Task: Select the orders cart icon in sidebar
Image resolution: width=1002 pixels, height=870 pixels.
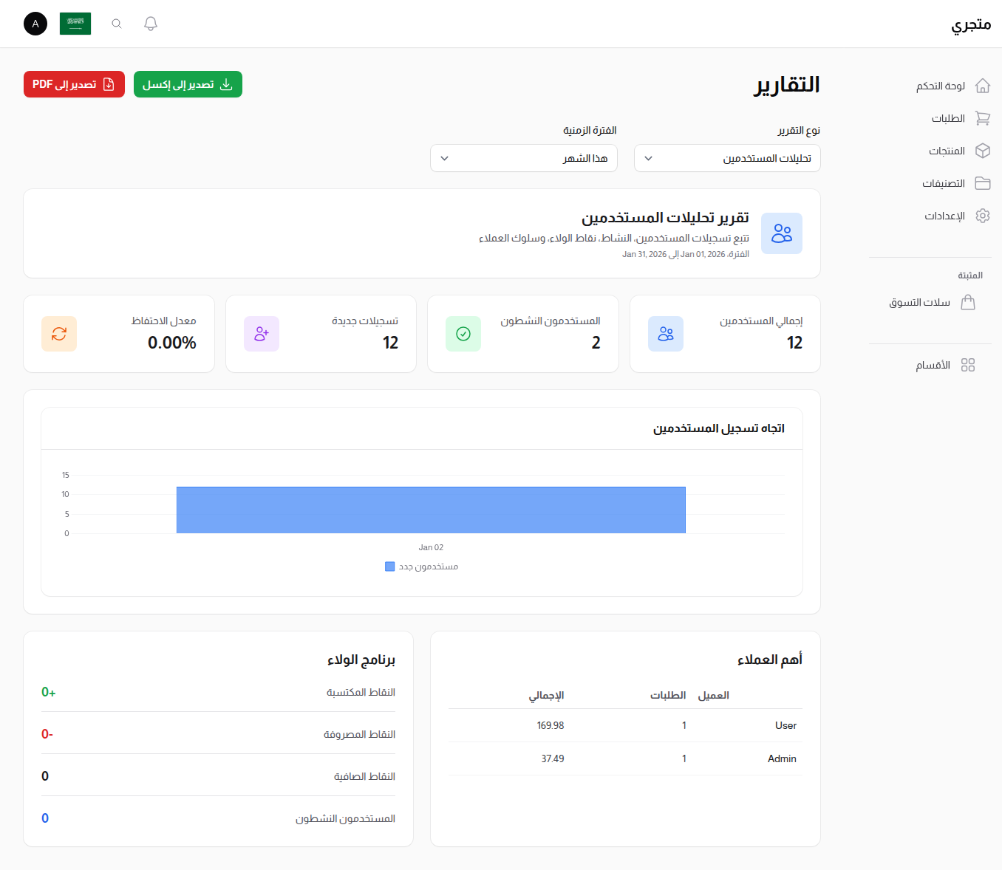Action: point(983,118)
